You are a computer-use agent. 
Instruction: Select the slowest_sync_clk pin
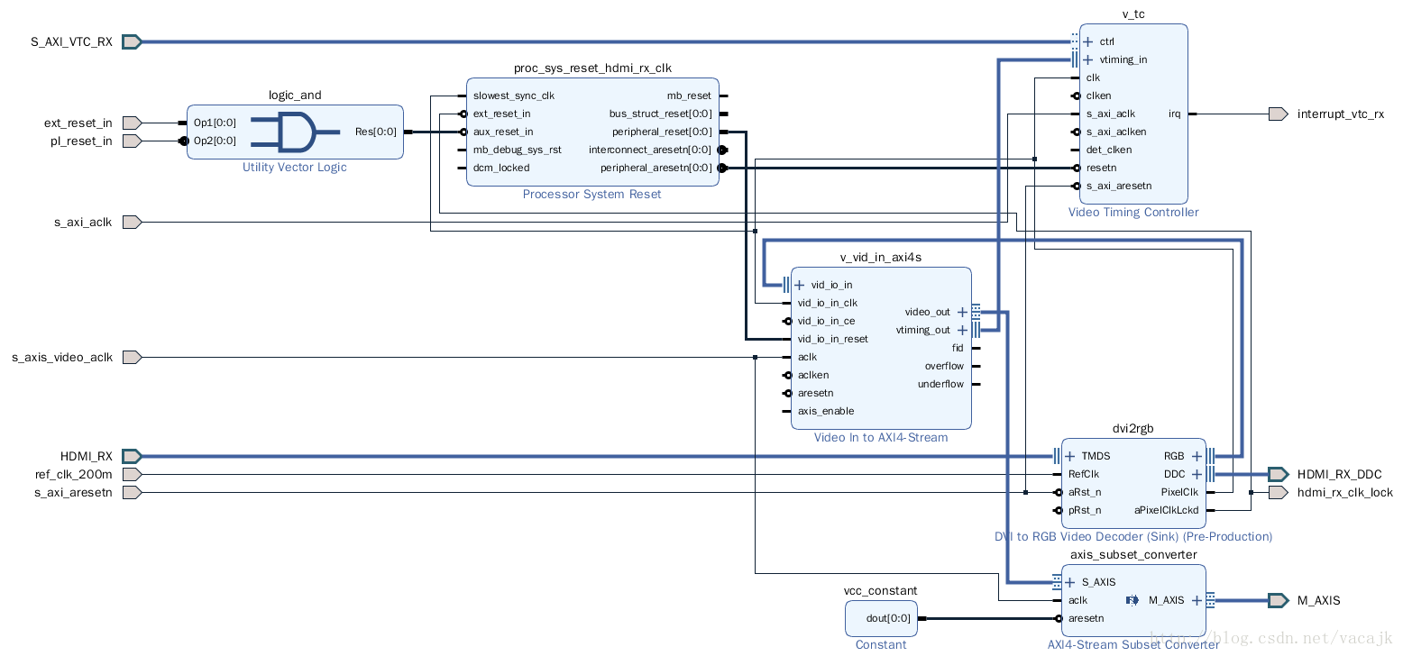514,96
